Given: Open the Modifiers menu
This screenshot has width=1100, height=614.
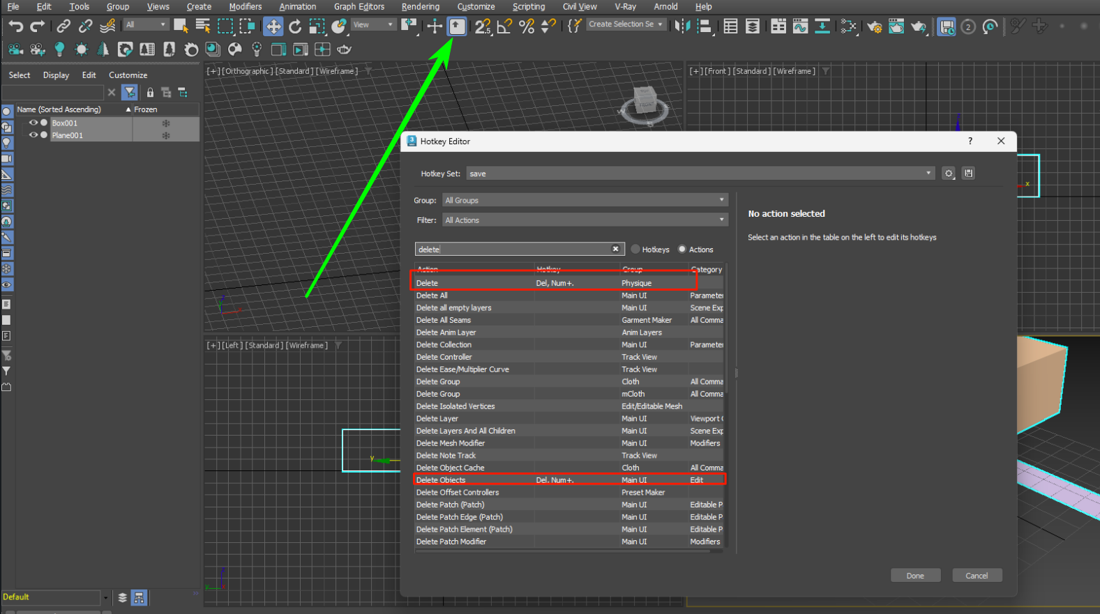Looking at the screenshot, I should point(246,6).
